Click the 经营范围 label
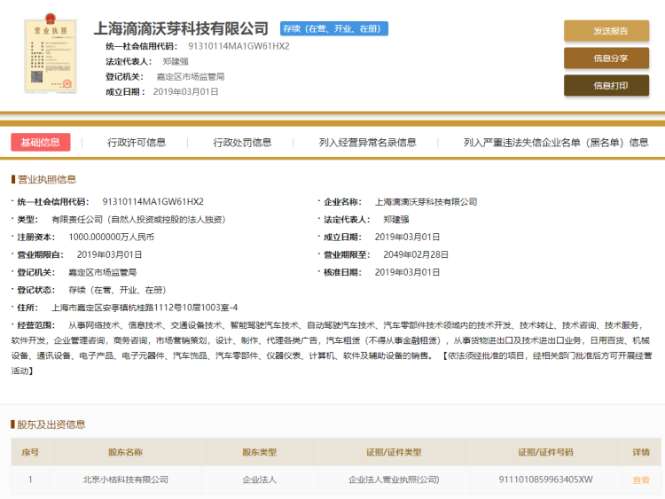Viewport: 665px width, 499px height. pyautogui.click(x=36, y=325)
